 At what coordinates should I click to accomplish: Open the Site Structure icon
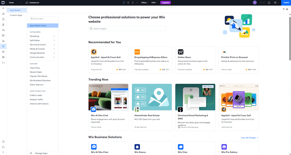(3, 25)
